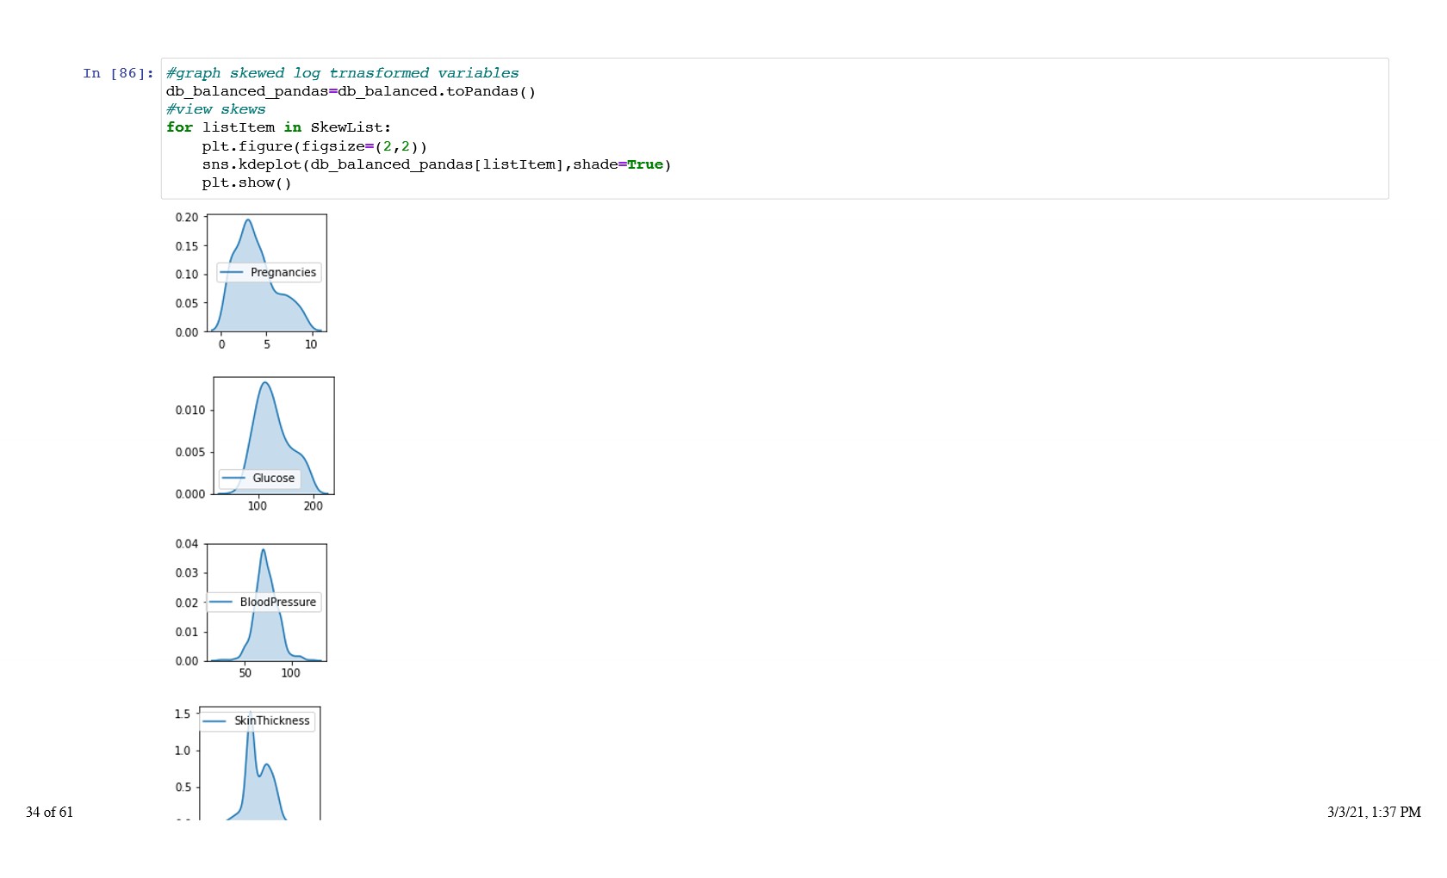Click the '#view skews' comment
The height and width of the screenshot is (878, 1447).
(x=215, y=109)
